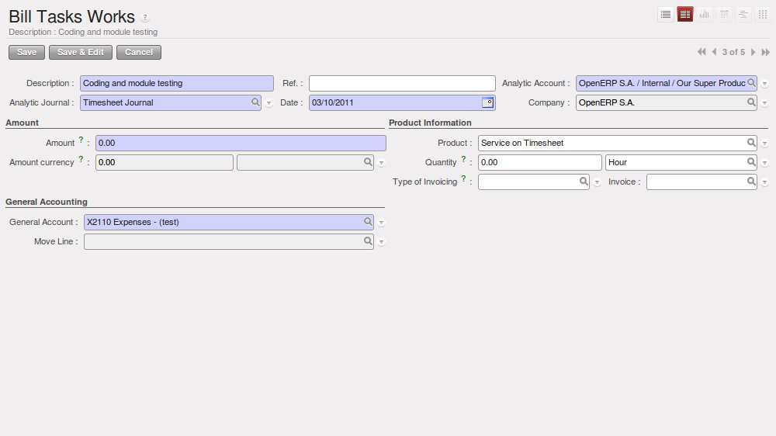Expand the Product field options arrow
Viewport: 776px width, 436px height.
click(x=764, y=144)
